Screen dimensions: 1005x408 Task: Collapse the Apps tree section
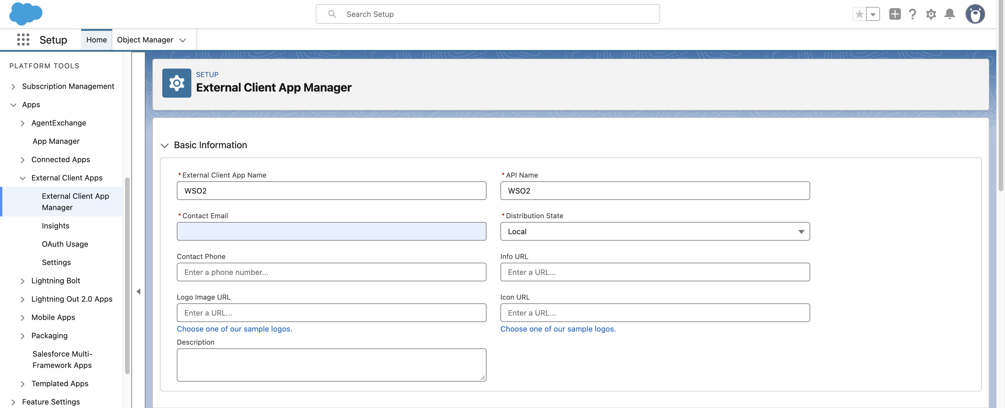coord(13,105)
